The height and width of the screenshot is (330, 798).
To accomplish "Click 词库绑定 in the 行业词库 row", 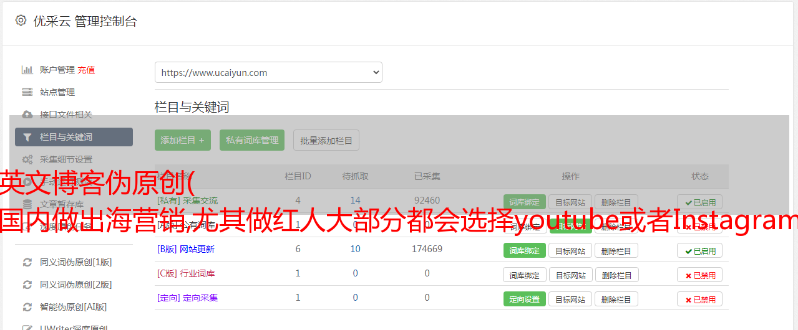I will point(525,275).
